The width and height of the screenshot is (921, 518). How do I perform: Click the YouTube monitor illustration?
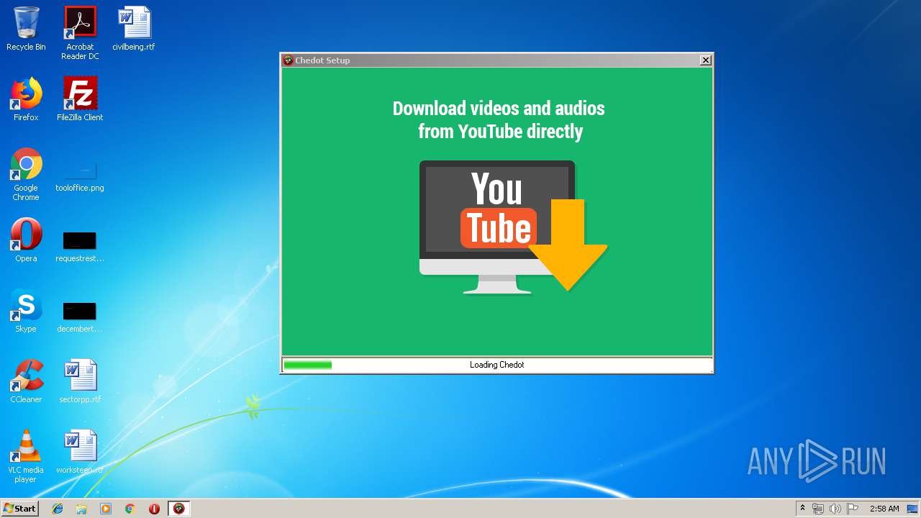[x=497, y=227]
